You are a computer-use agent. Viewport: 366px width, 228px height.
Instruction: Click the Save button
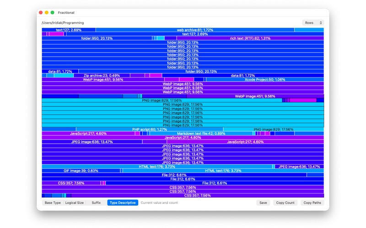coord(263,202)
